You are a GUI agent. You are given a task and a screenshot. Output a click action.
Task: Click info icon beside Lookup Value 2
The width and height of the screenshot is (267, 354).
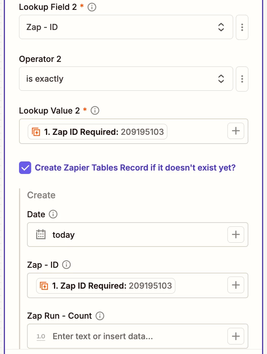point(95,111)
